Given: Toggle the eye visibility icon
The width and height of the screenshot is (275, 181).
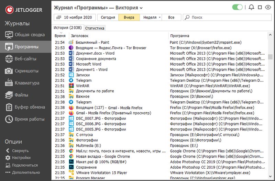Looking at the screenshot, I should tap(269, 7).
